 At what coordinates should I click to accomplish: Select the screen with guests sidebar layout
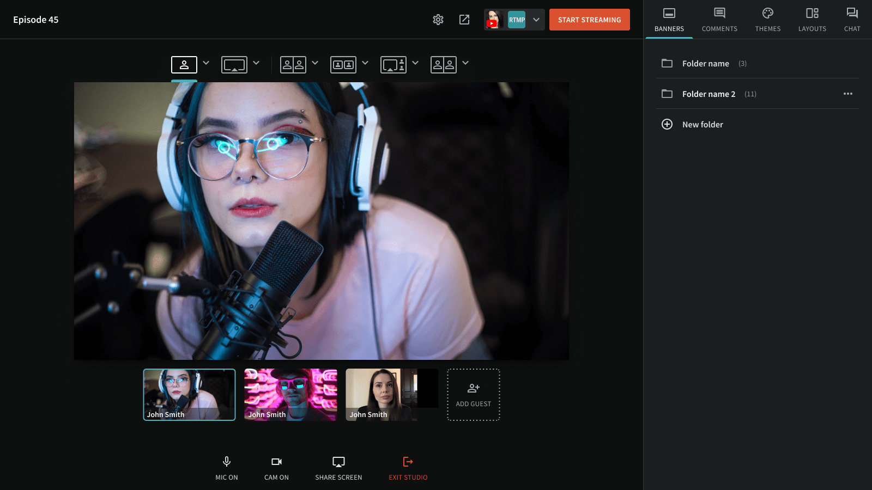(x=393, y=65)
